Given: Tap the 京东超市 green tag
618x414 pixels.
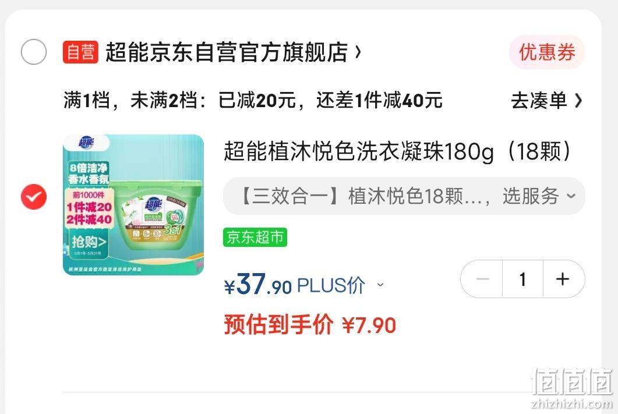Looking at the screenshot, I should (x=255, y=237).
